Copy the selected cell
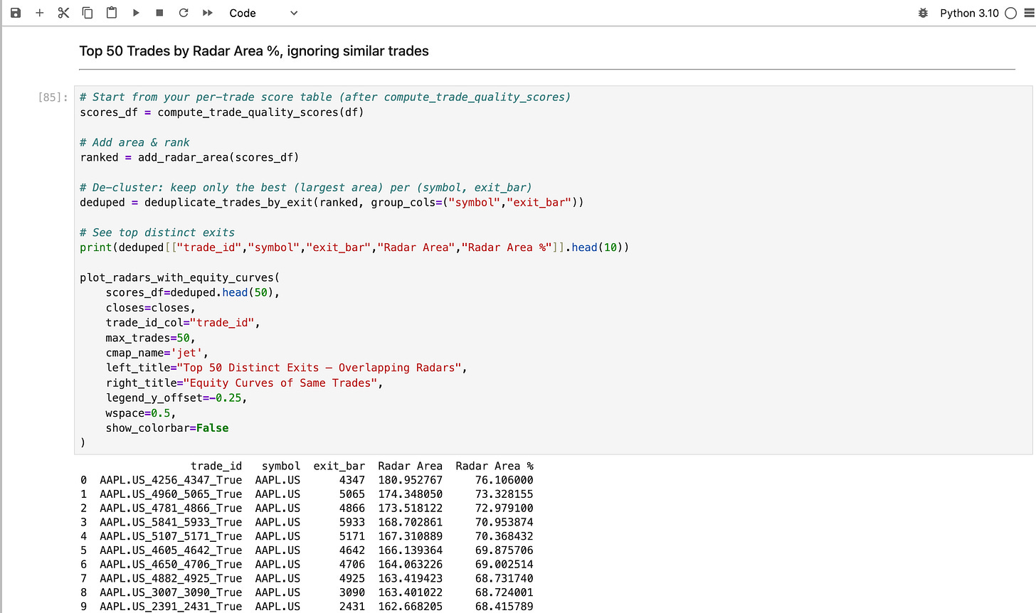The height and width of the screenshot is (613, 1036). point(88,13)
